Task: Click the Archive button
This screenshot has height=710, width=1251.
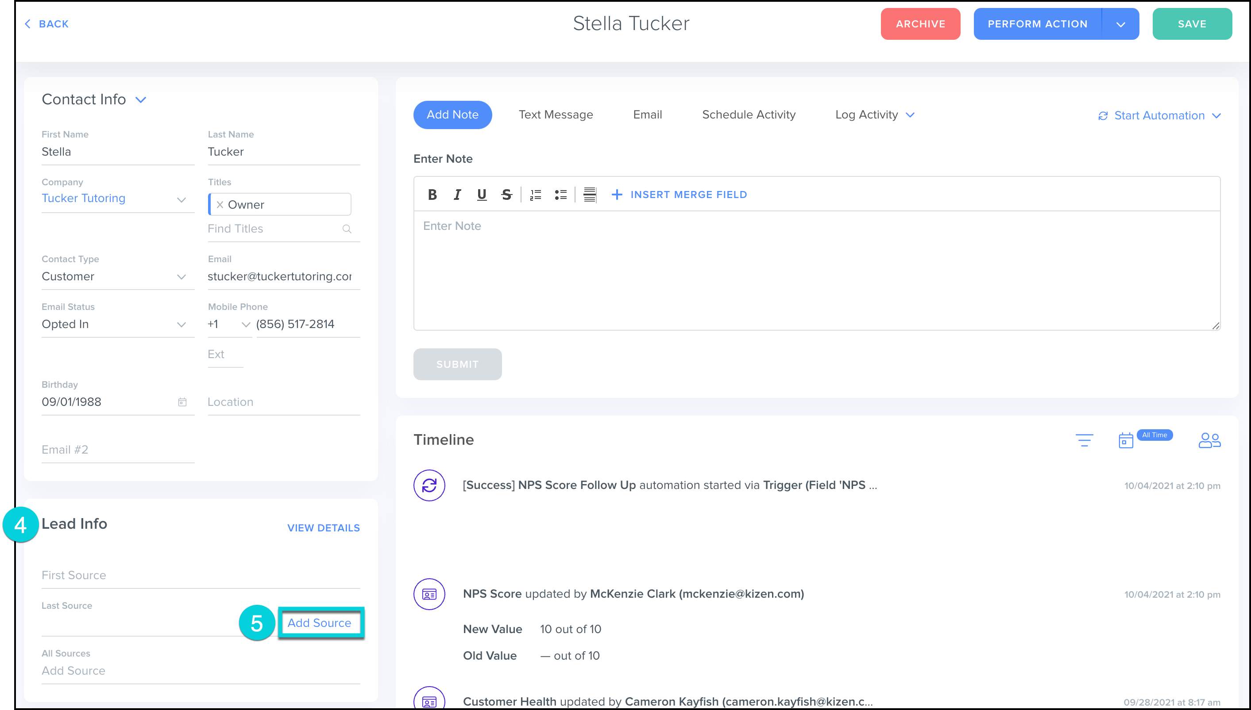Action: tap(920, 24)
